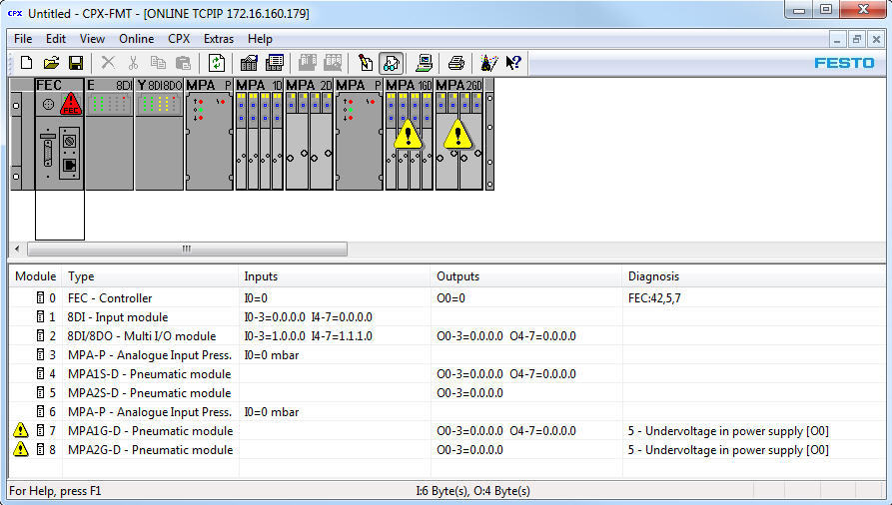
Task: Click the Delete X toolbar icon
Action: pos(108,63)
